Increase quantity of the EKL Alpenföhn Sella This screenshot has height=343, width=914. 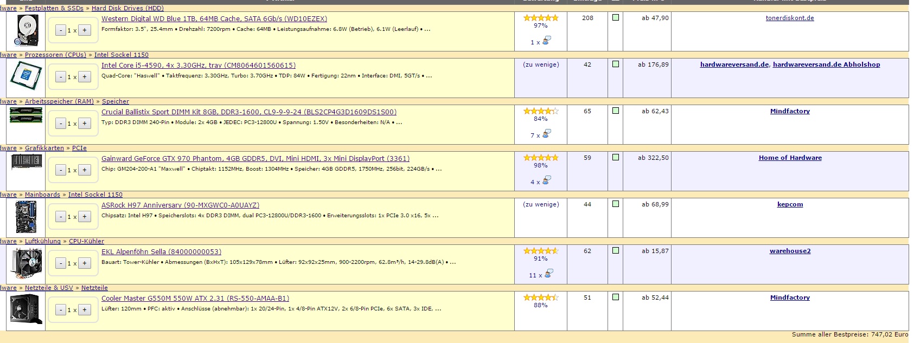click(x=85, y=263)
